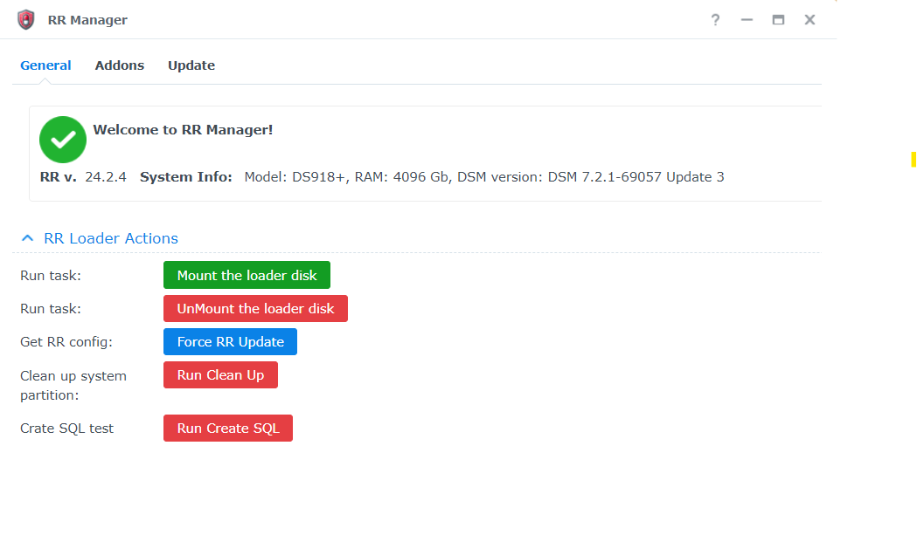
Task: Click the RR Loader Actions heading
Action: 111,238
